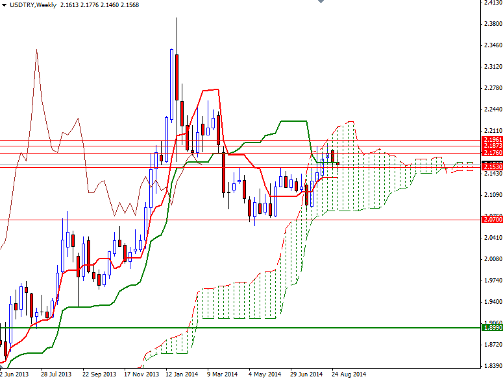This screenshot has height=379, width=503.
Task: Click the 1.9400 price axis value
Action: point(493,302)
